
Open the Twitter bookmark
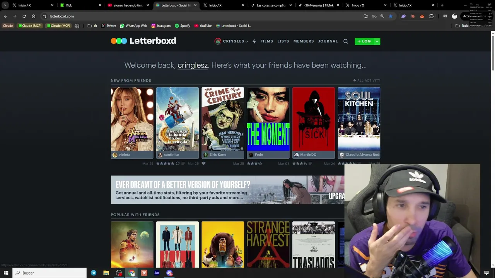pos(108,26)
